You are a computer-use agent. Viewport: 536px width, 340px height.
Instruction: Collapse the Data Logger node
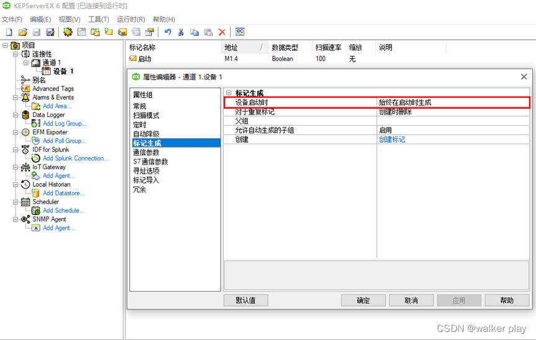pos(15,115)
